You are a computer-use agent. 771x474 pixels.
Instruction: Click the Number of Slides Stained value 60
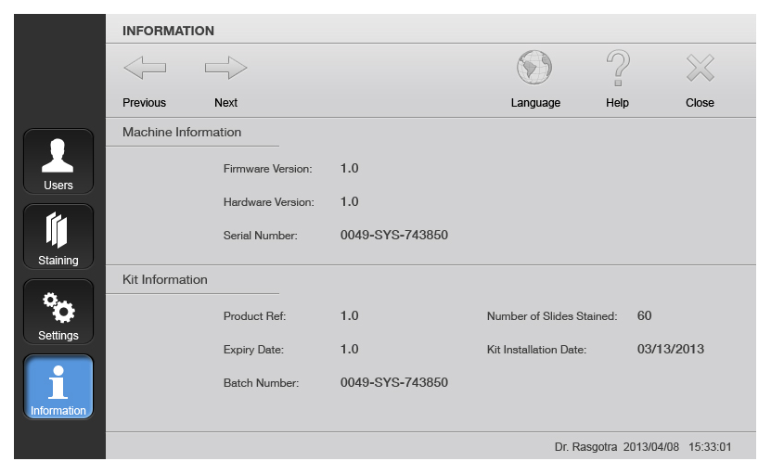[x=644, y=316]
